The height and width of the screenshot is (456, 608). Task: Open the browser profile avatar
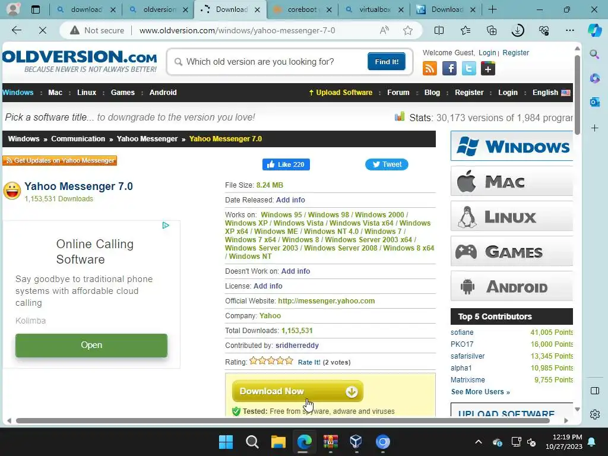pyautogui.click(x=13, y=9)
